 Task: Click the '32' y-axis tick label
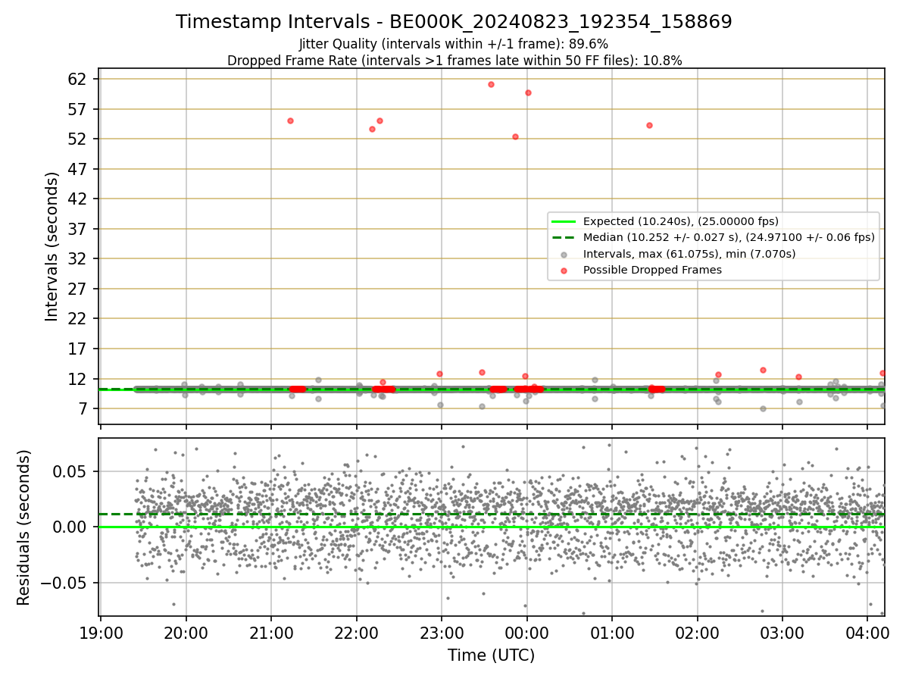coord(78,258)
